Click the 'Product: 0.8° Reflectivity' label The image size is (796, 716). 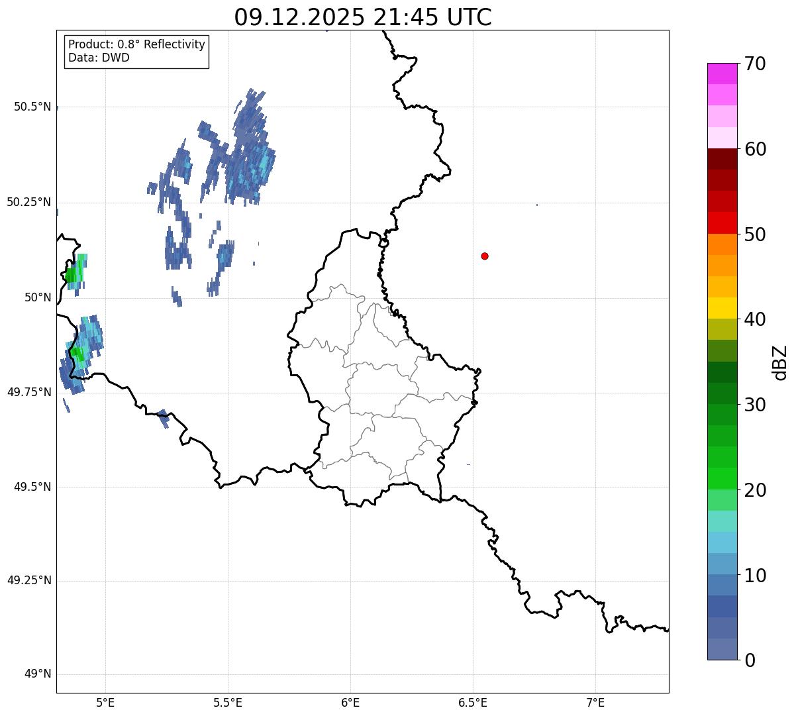136,44
